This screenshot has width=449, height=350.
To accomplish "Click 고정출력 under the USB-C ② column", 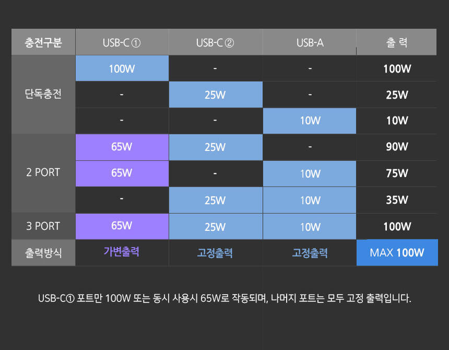I will (x=215, y=253).
